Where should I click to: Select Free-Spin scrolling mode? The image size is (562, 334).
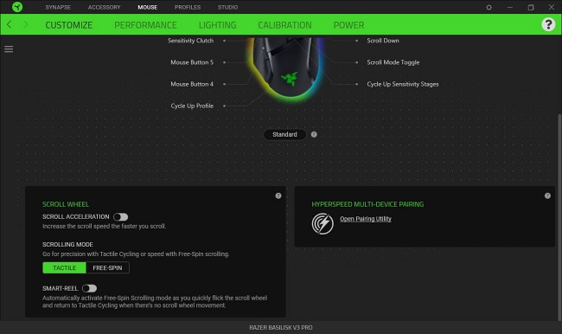(x=107, y=267)
